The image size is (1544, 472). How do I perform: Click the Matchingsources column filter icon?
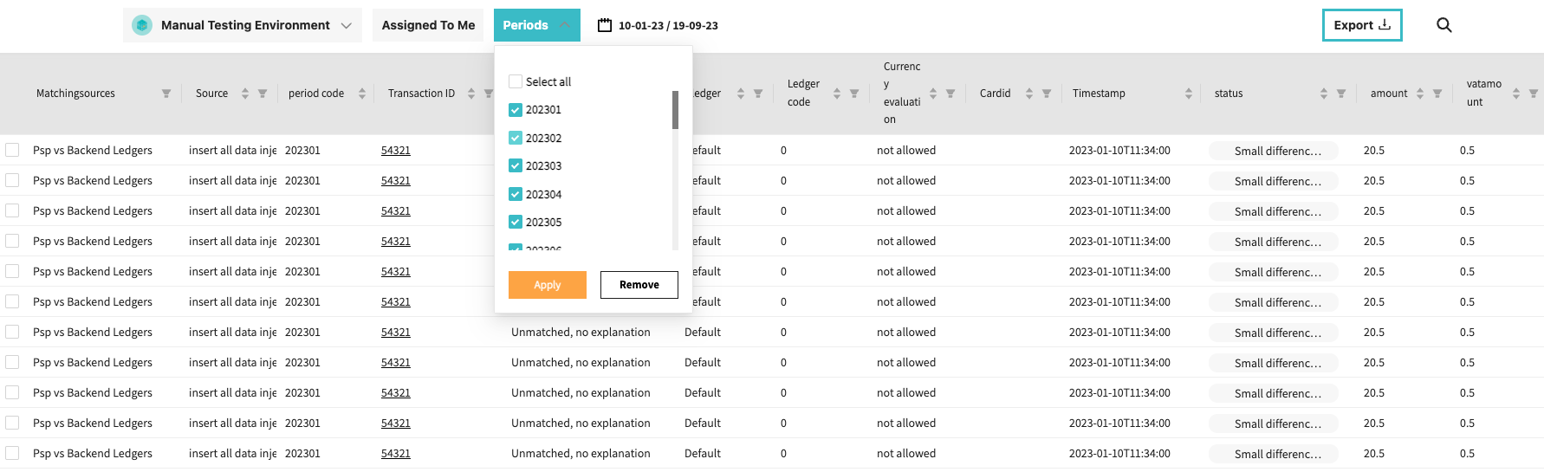166,94
